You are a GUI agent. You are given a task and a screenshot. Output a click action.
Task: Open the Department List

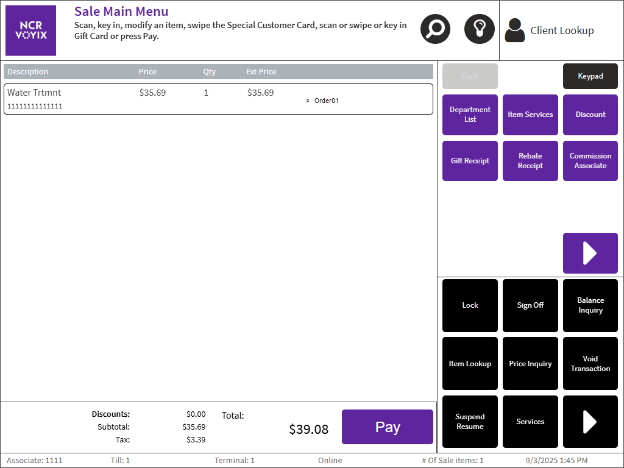click(470, 115)
